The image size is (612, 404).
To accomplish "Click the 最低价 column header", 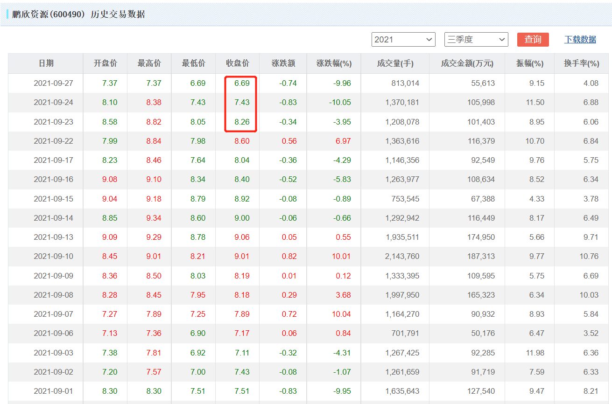I will point(193,63).
